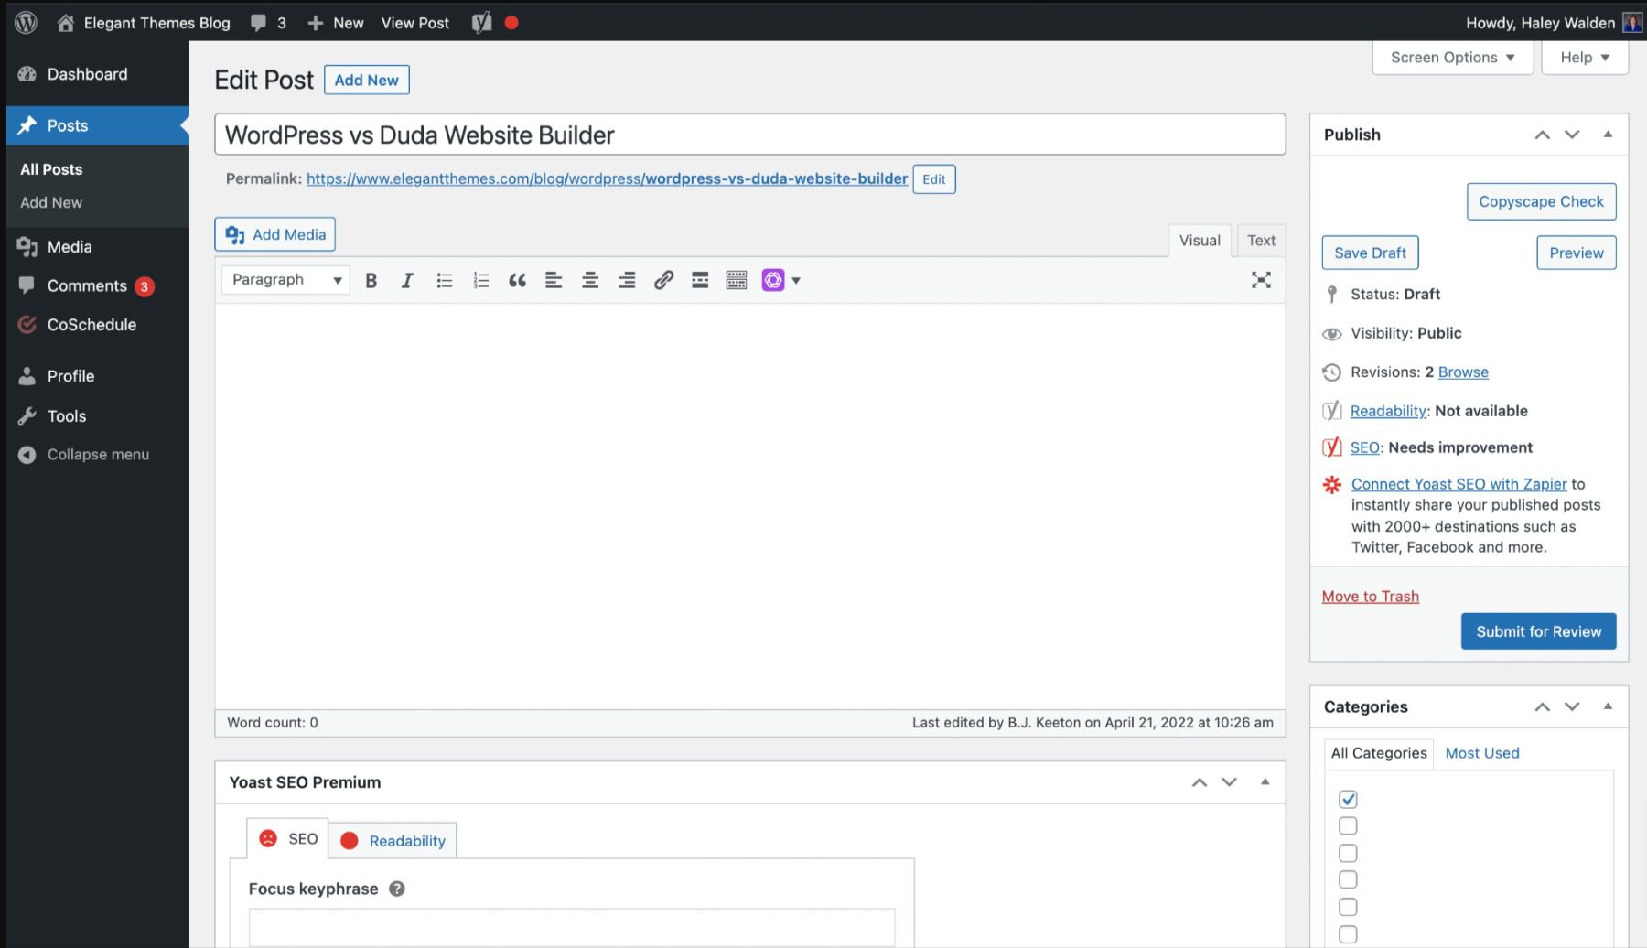Save the post as draft
This screenshot has height=948, width=1647.
click(x=1370, y=253)
